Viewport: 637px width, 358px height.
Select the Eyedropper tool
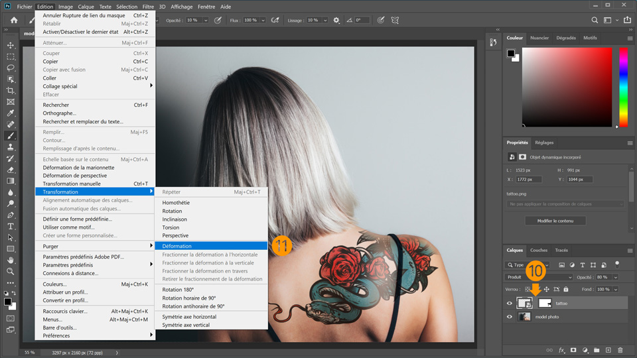[11, 113]
